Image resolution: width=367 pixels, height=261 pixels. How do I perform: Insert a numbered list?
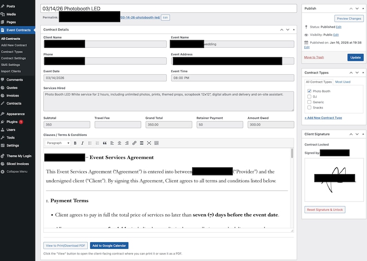pos(98,143)
